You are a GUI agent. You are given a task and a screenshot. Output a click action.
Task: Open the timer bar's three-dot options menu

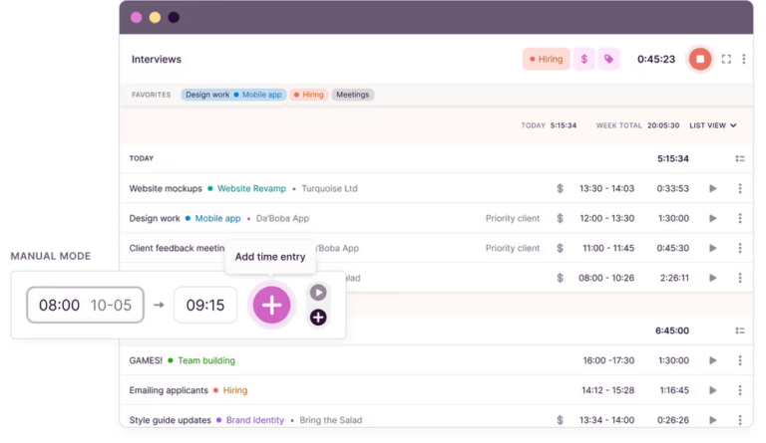pyautogui.click(x=744, y=59)
